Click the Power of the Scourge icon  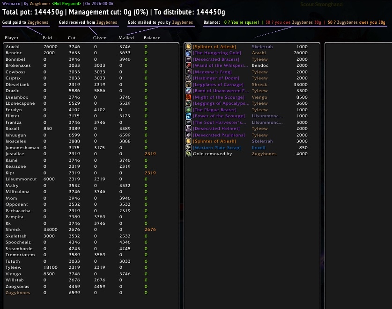point(188,116)
